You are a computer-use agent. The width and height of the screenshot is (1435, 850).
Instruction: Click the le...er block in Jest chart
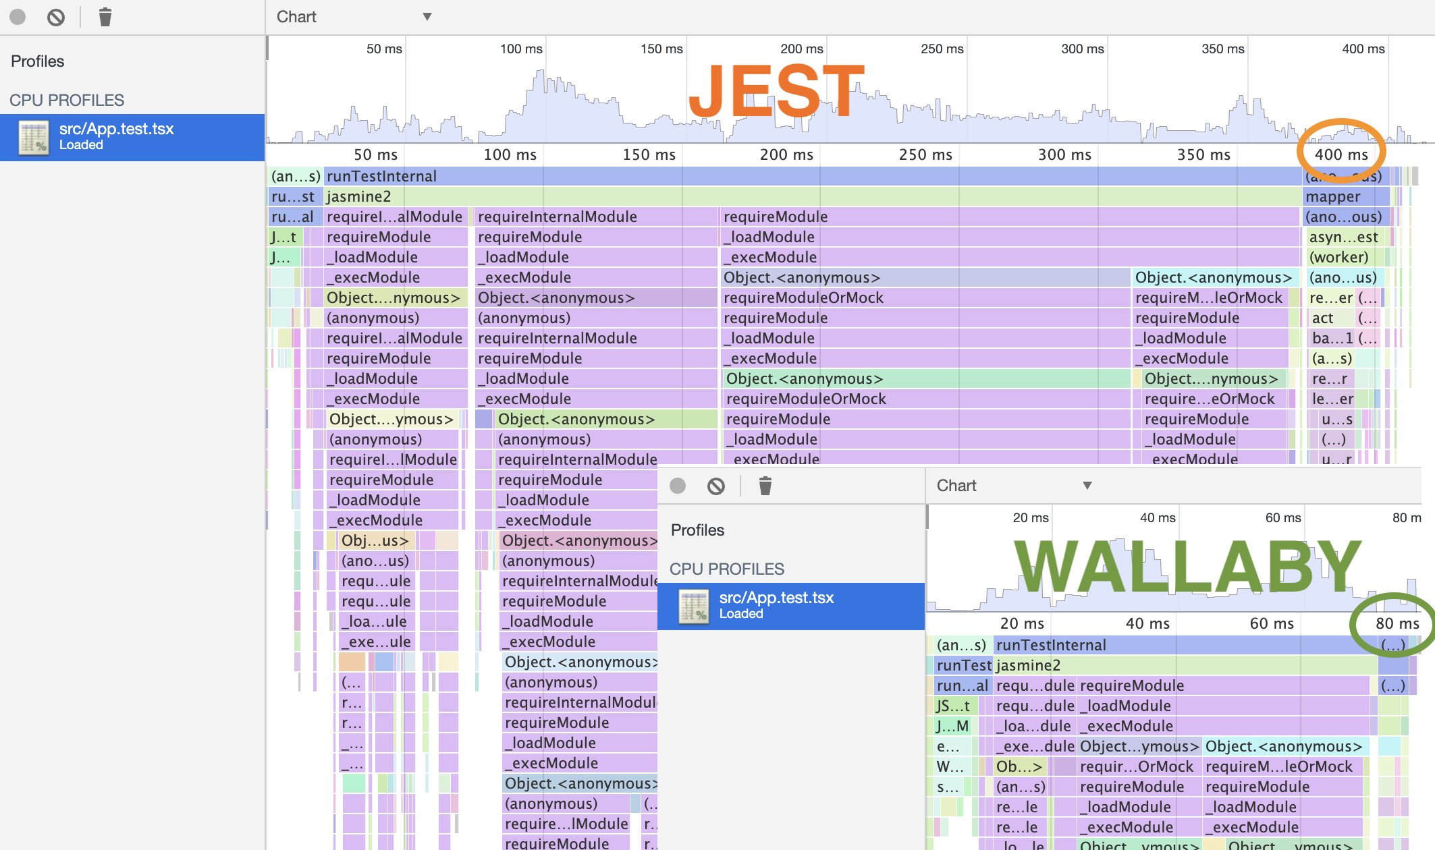click(1332, 399)
